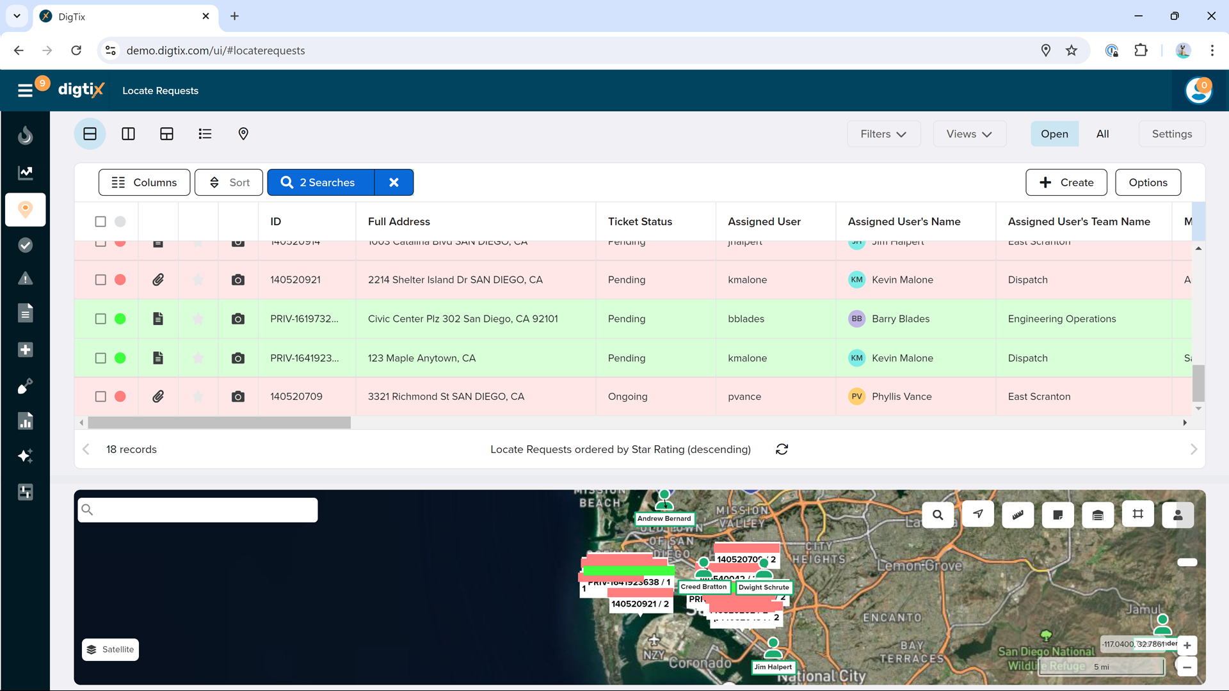Open the Views dropdown
1229x691 pixels.
(x=969, y=134)
